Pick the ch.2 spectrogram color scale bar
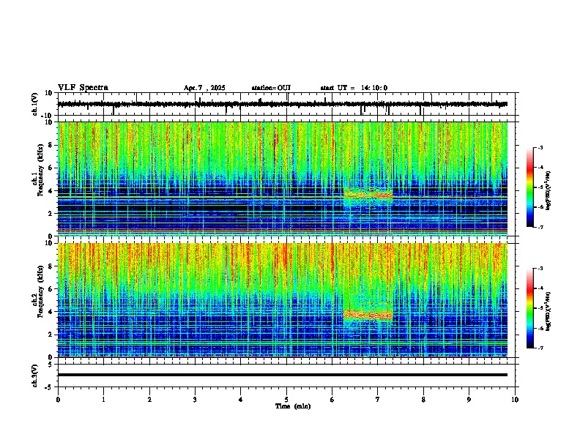This screenshot has height=448, width=580. [x=530, y=308]
